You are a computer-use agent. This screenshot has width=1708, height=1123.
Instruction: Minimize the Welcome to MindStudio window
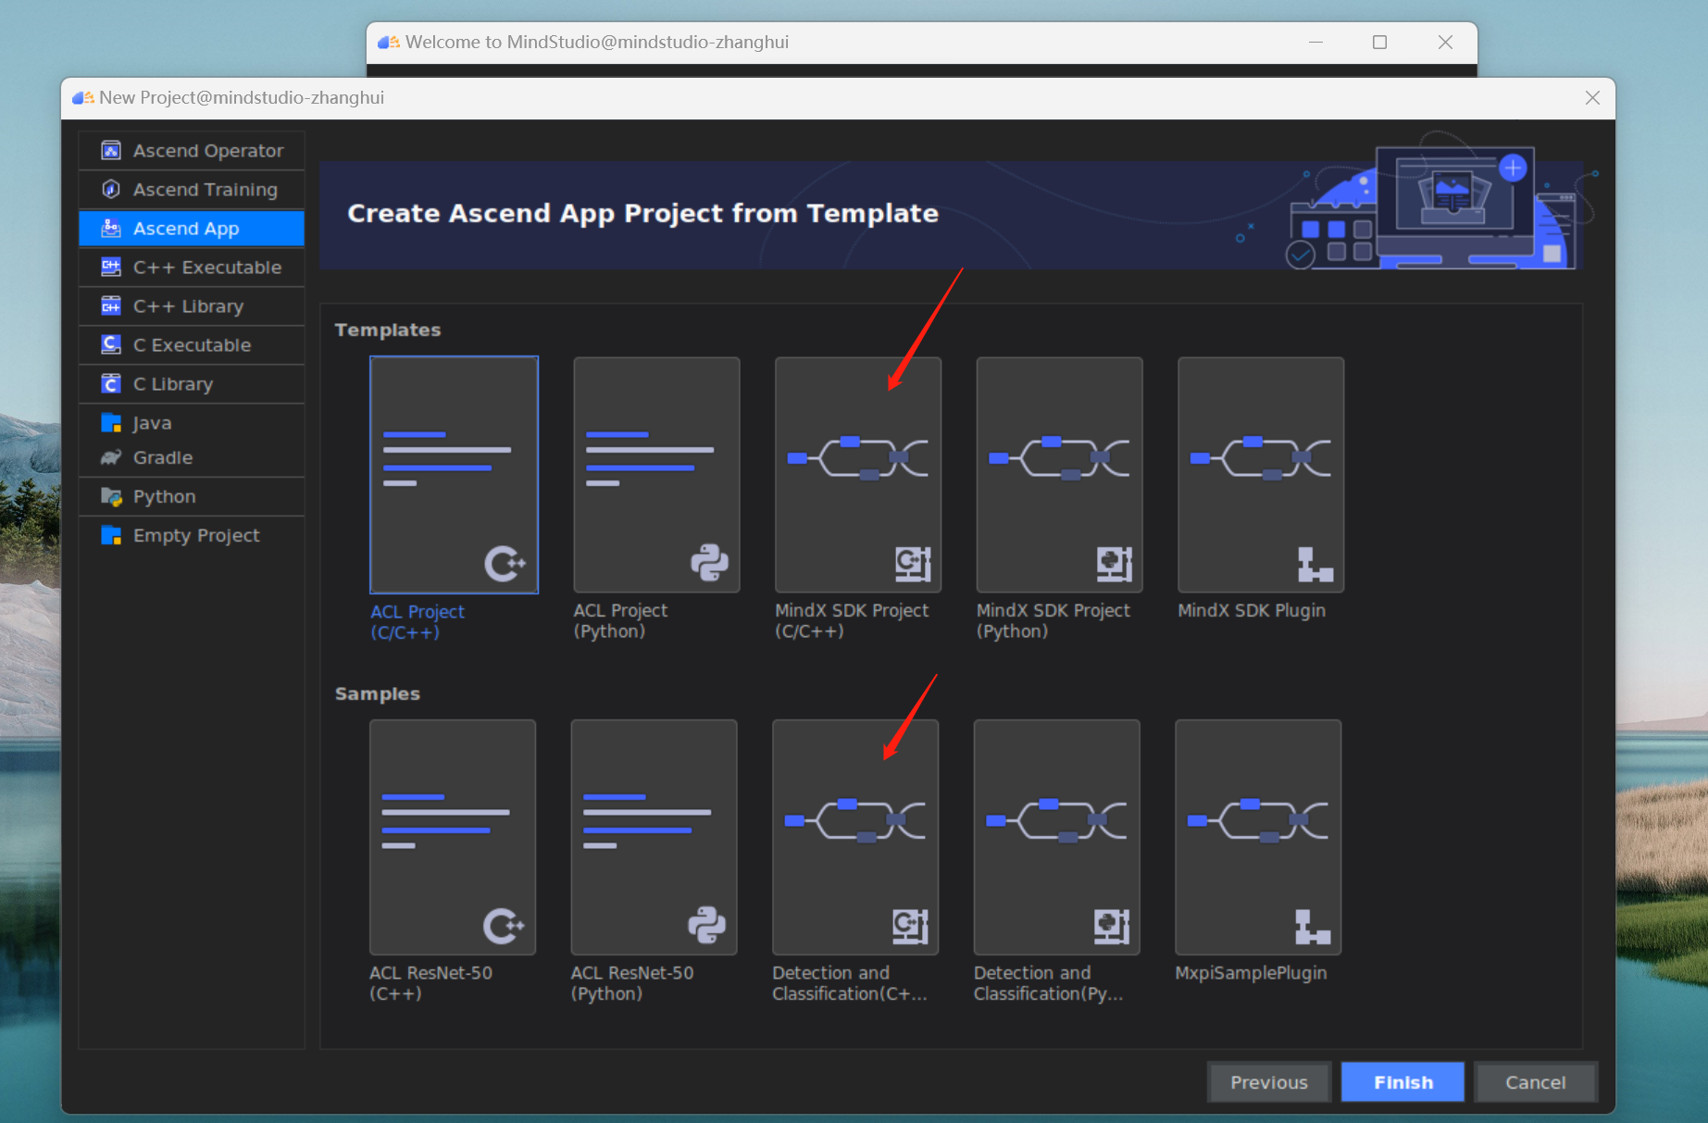1315,43
